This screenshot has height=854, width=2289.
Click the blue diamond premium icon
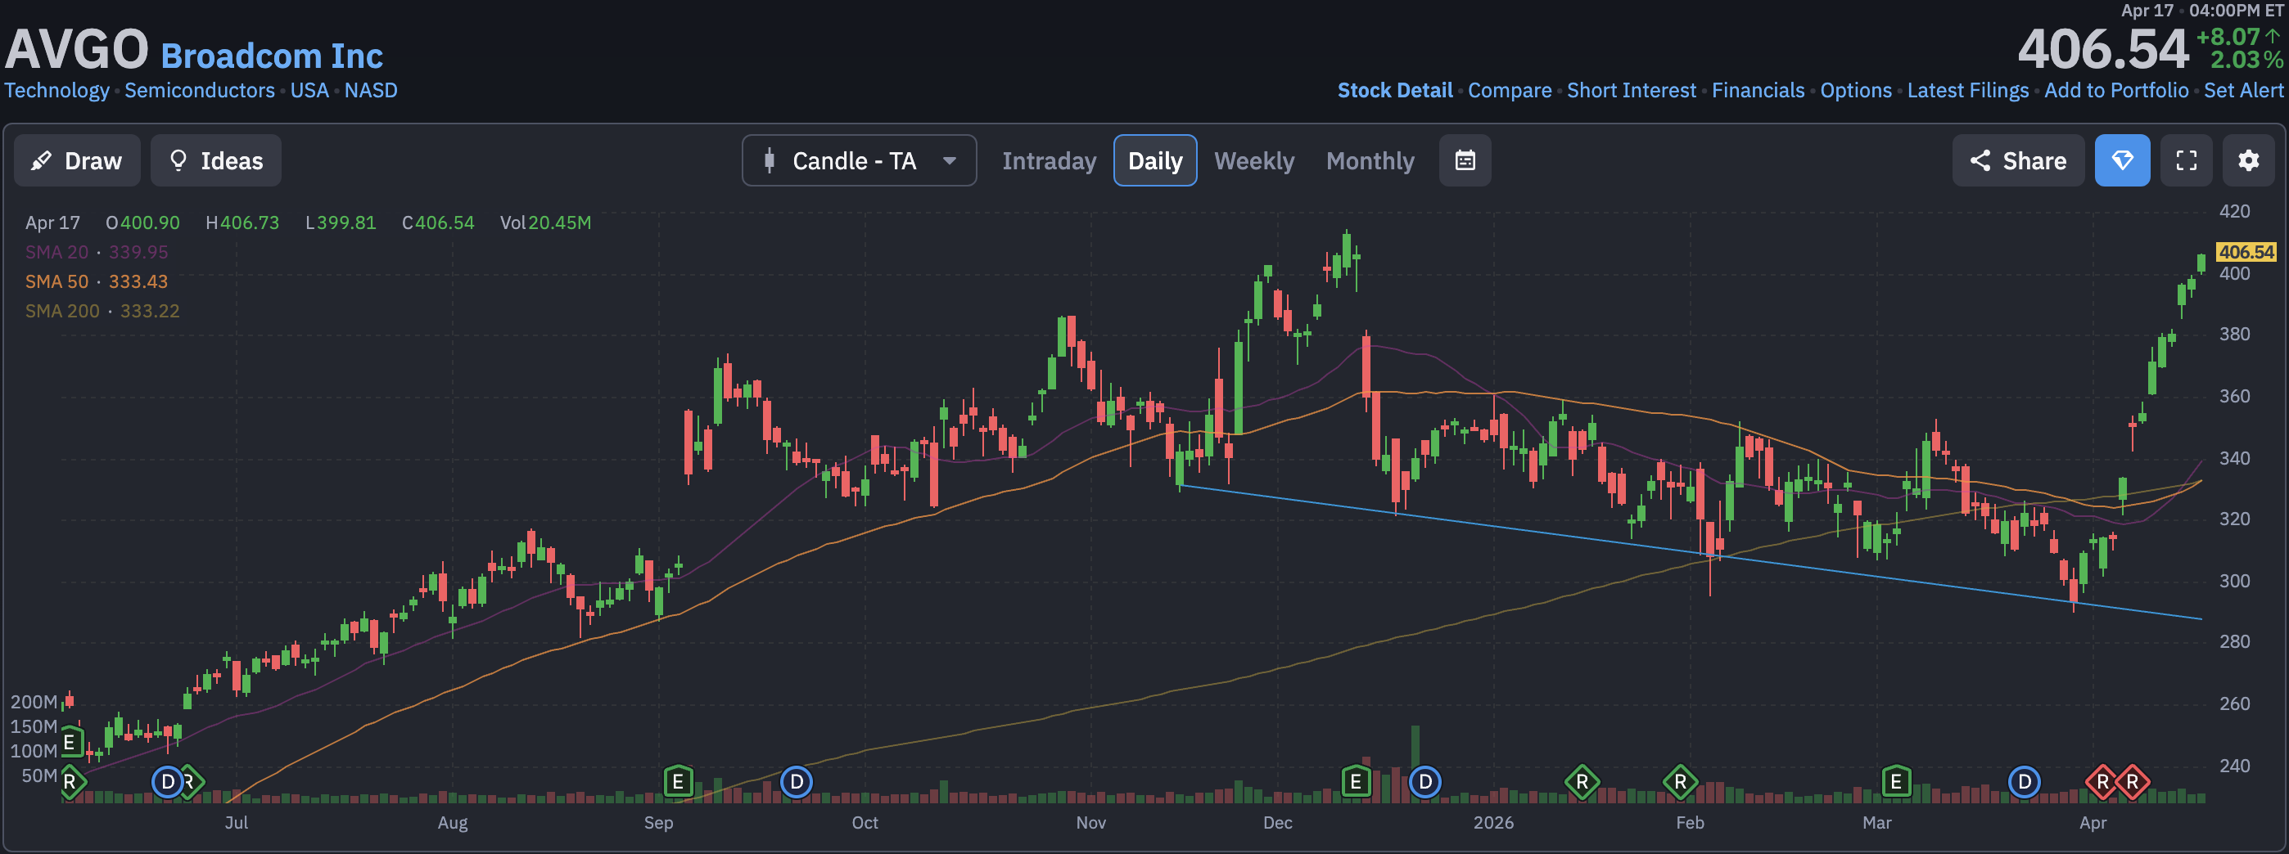click(x=2122, y=160)
